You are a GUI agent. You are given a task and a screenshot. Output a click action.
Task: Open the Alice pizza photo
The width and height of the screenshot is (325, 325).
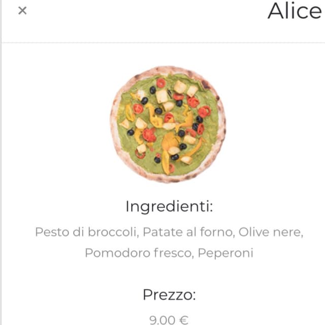[168, 124]
